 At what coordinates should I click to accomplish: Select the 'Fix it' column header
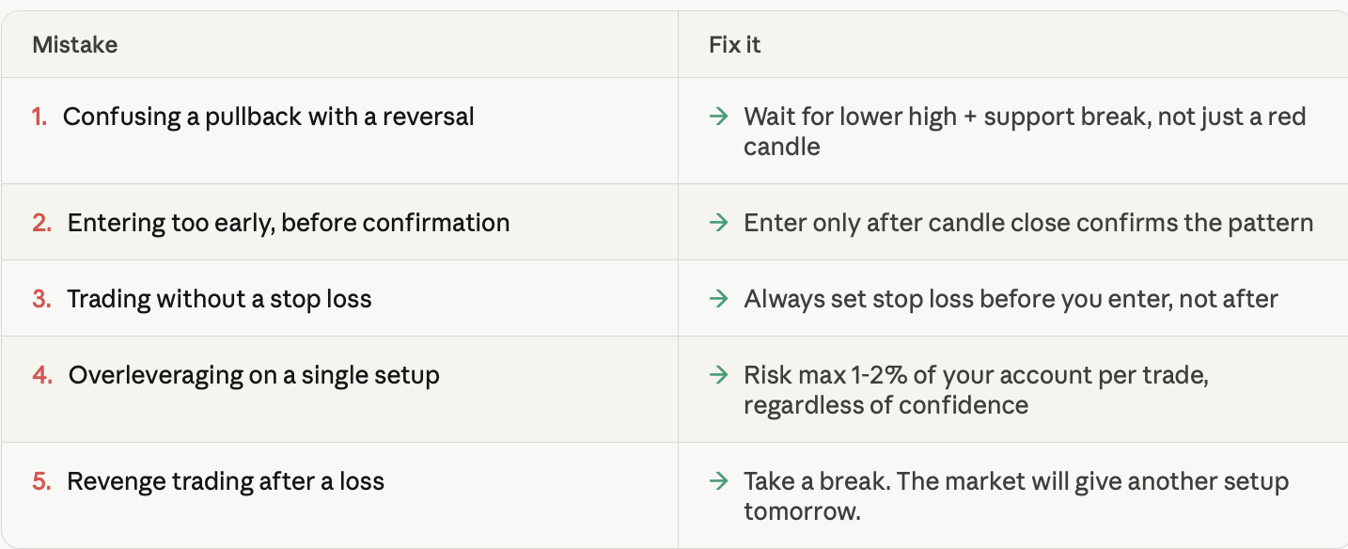(x=735, y=44)
